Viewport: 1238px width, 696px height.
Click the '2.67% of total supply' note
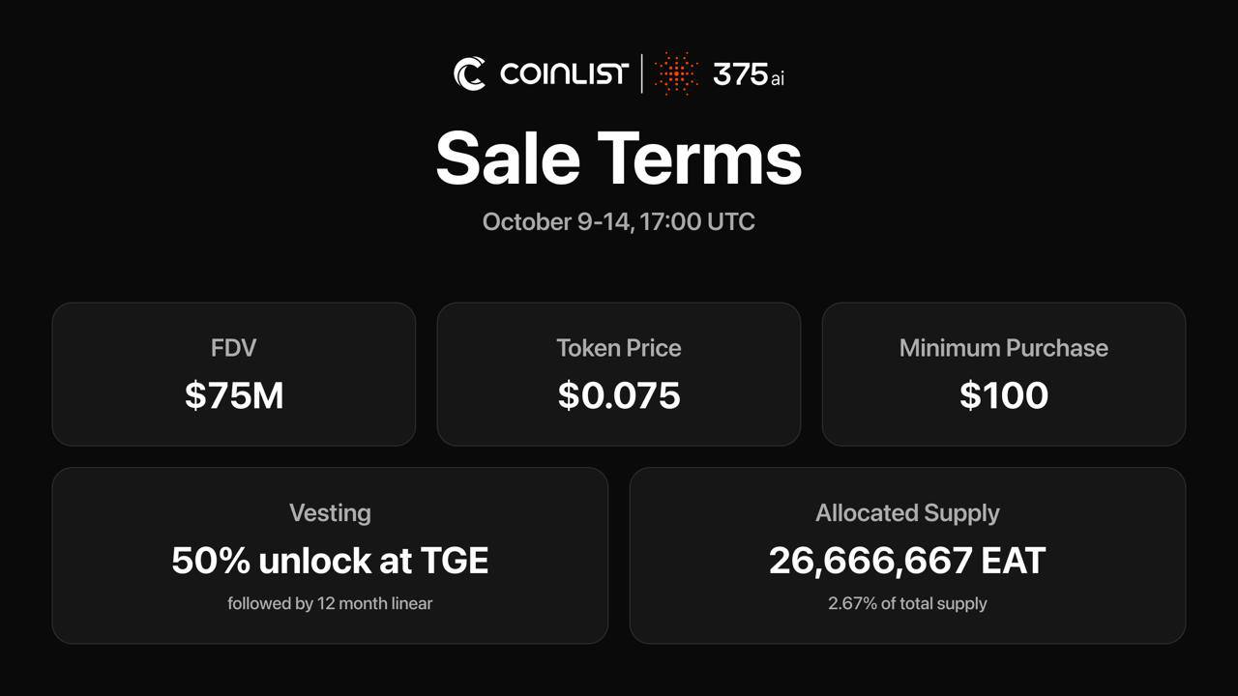(907, 603)
